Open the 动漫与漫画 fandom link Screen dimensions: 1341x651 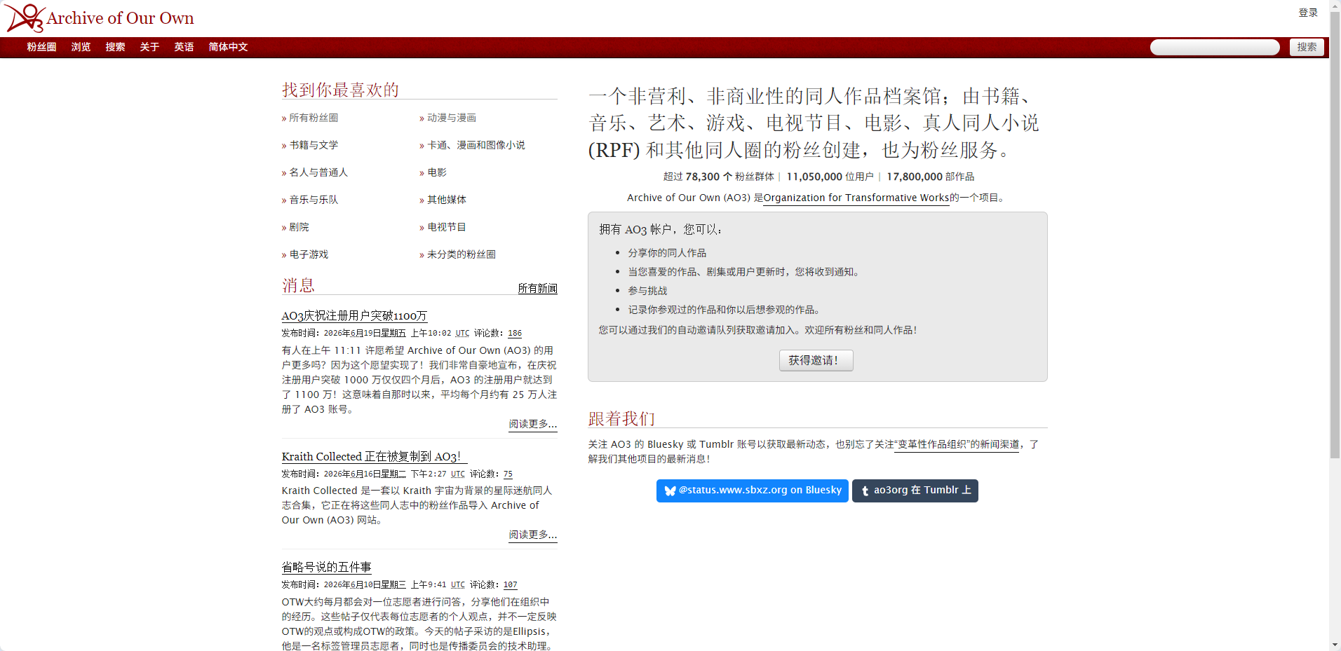point(451,118)
